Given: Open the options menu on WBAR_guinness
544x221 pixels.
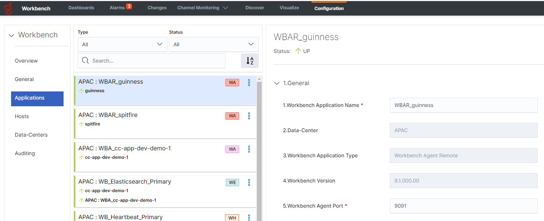Looking at the screenshot, I should coord(249,83).
